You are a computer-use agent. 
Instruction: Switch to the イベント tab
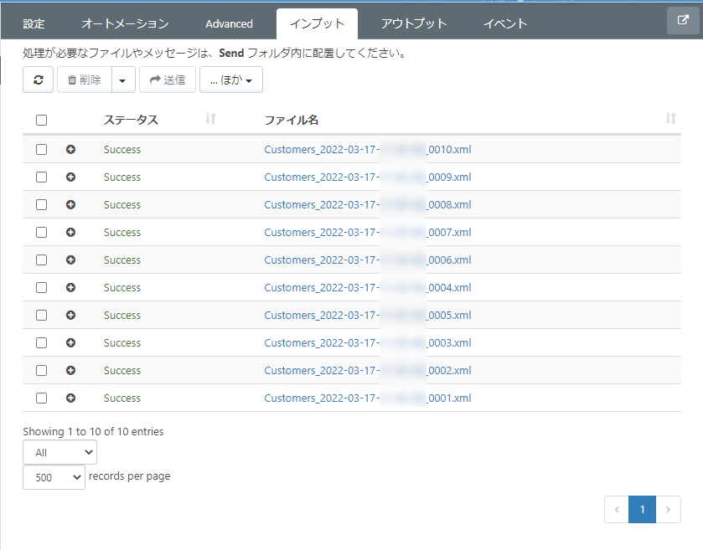504,23
